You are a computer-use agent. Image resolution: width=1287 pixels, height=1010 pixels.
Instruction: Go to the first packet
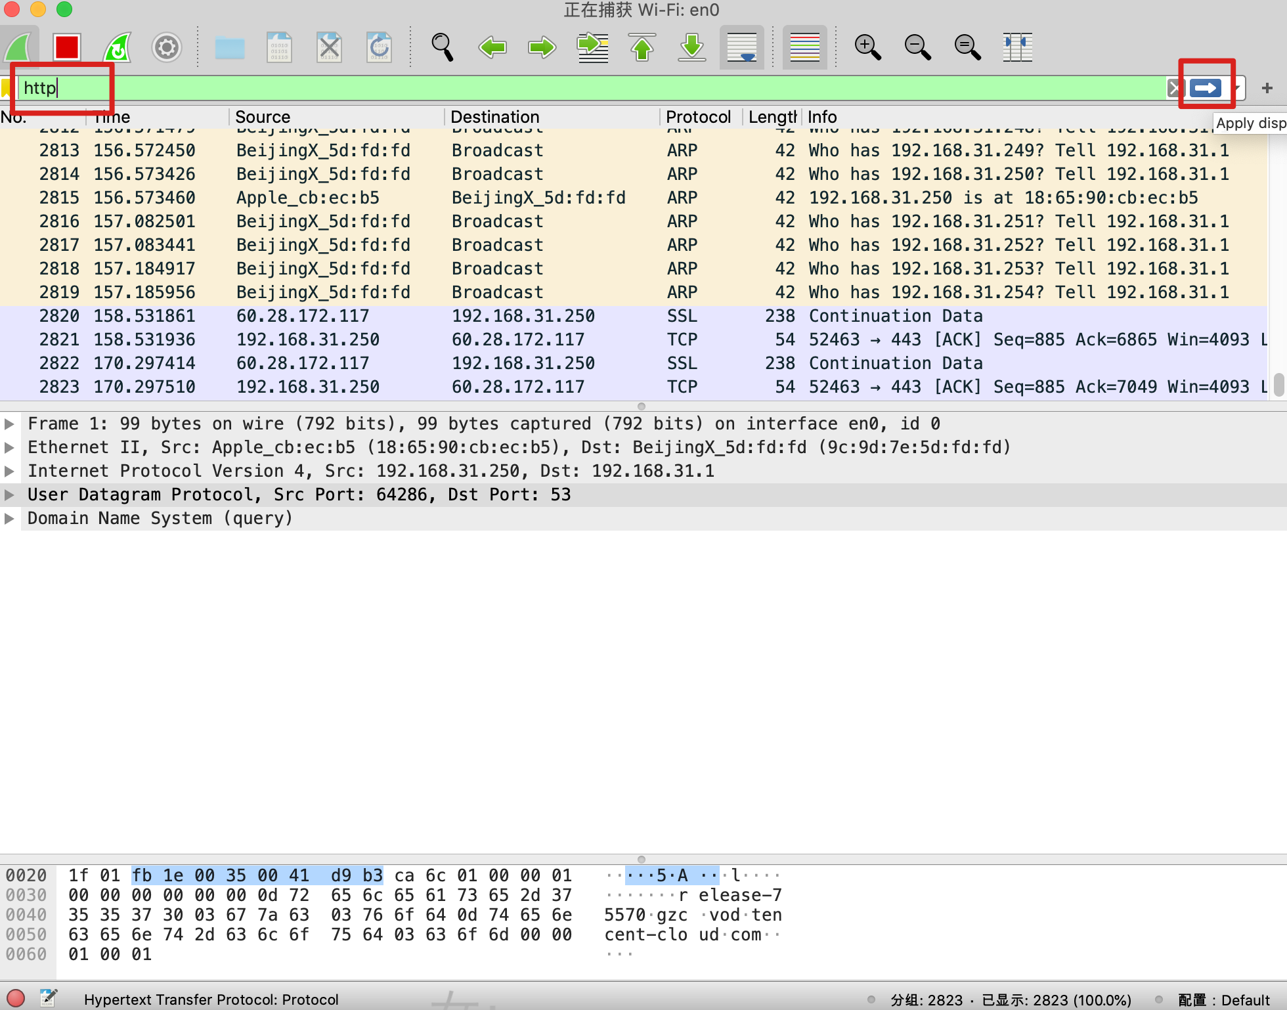click(x=642, y=47)
